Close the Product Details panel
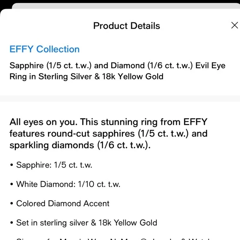This screenshot has height=240, width=240. pyautogui.click(x=235, y=25)
